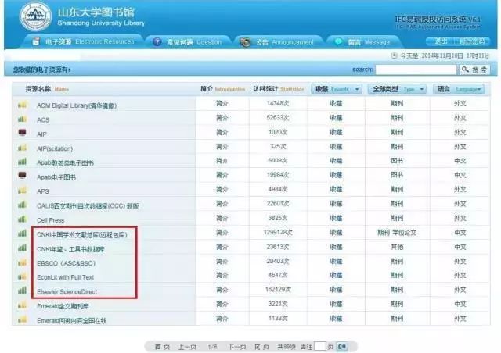501x353 pixels.
Task: Open 简介 introduction for Elsevier ScienceDirect
Action: click(x=222, y=290)
